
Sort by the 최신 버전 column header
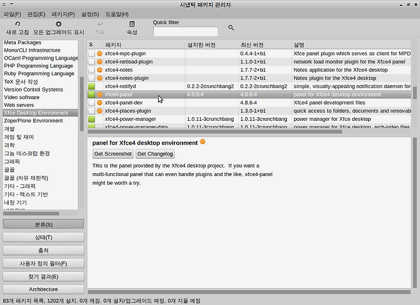[x=265, y=45]
